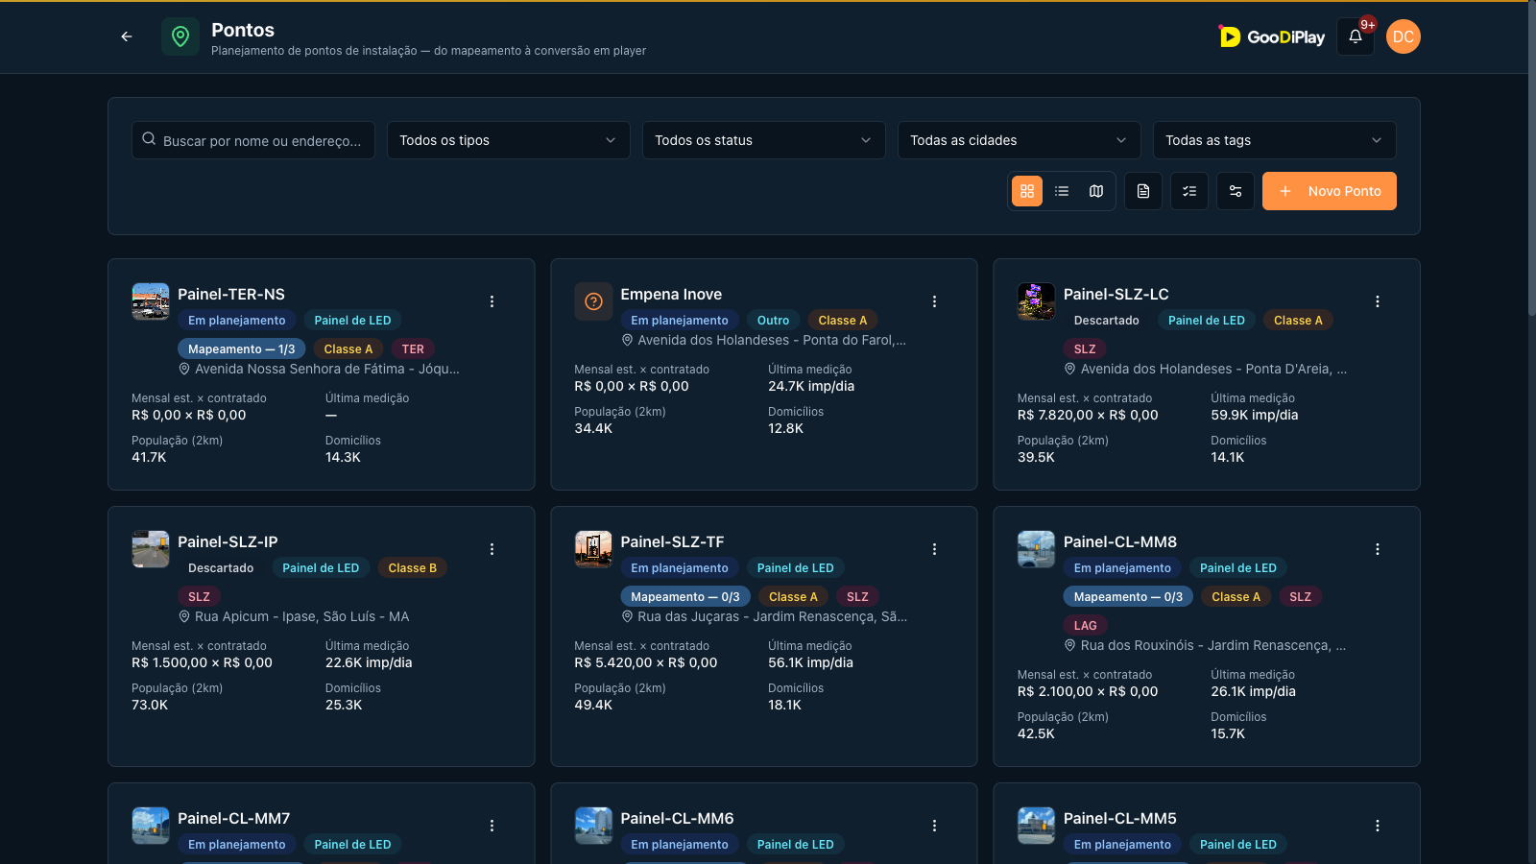Image resolution: width=1536 pixels, height=864 pixels.
Task: Open options menu for Painel-CL-MM6
Action: [x=935, y=826]
